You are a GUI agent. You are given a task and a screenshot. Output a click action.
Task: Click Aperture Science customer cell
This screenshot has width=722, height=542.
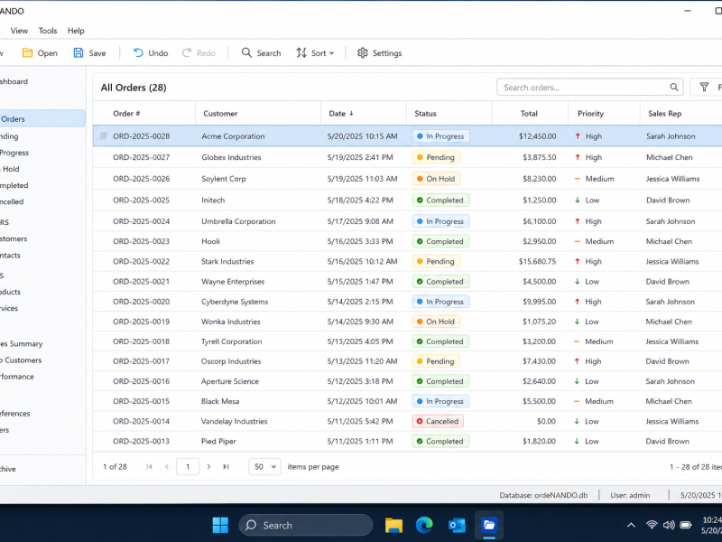(x=230, y=381)
